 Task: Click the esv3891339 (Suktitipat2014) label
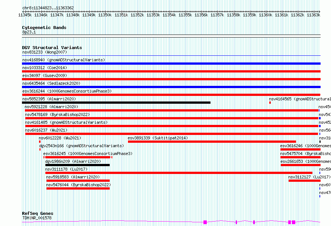click(x=158, y=138)
